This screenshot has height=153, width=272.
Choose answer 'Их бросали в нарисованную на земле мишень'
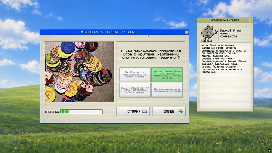click(135, 75)
